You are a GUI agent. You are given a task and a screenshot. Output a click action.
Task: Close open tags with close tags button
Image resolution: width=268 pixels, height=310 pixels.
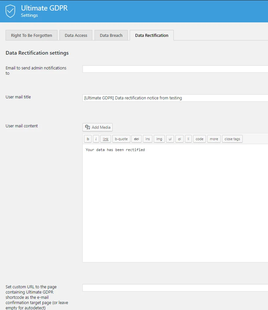click(232, 139)
